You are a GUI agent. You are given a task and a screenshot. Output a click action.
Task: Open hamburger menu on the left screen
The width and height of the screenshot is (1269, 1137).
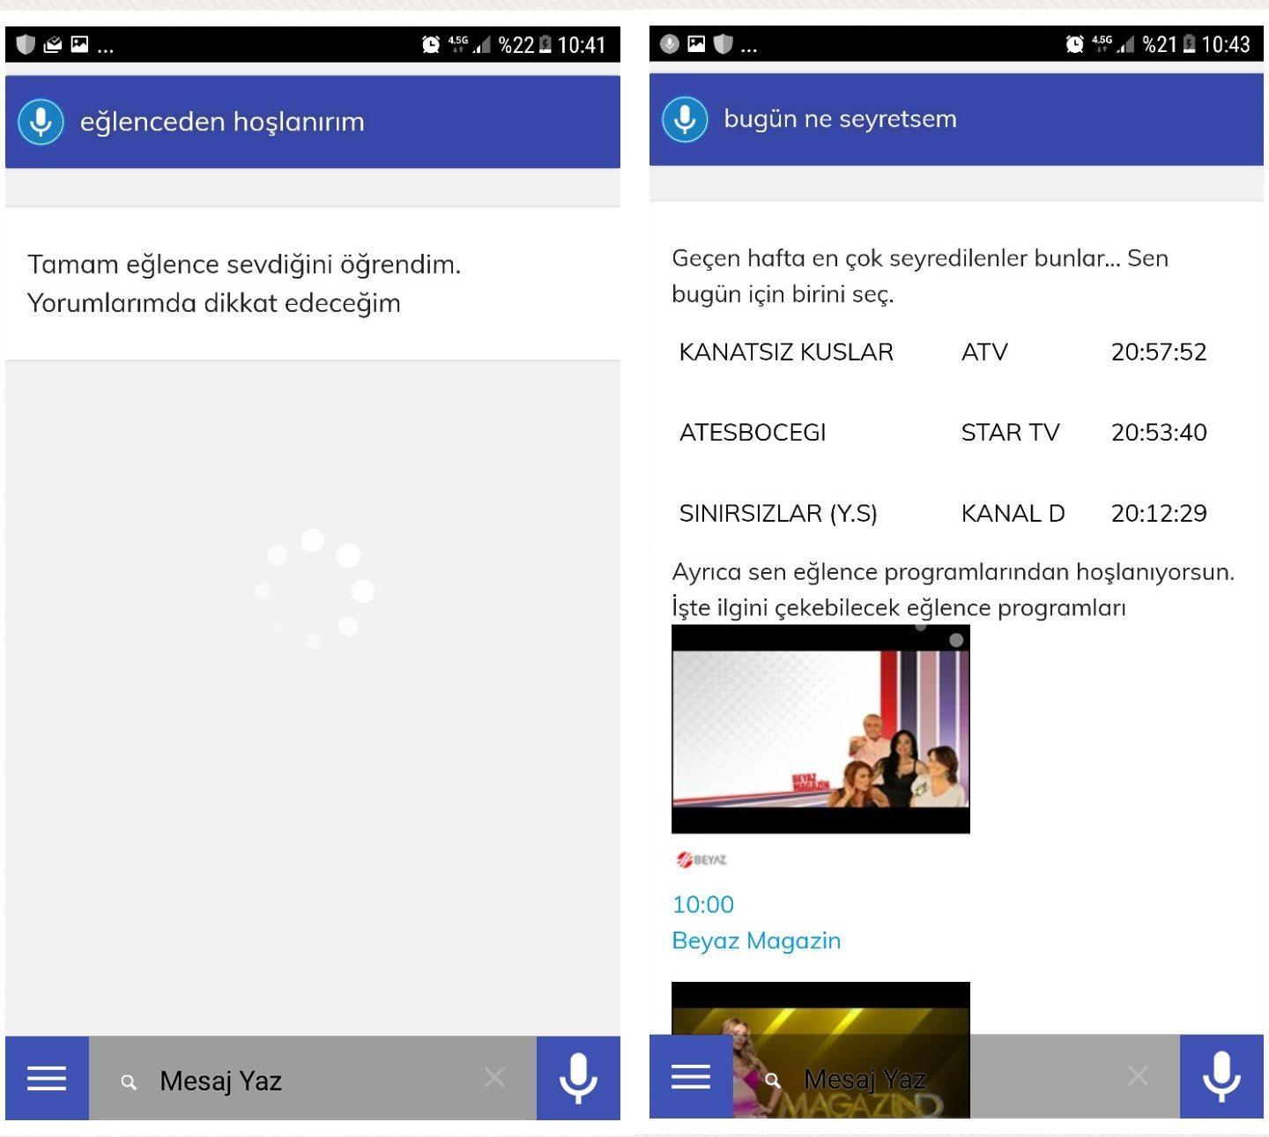click(47, 1078)
